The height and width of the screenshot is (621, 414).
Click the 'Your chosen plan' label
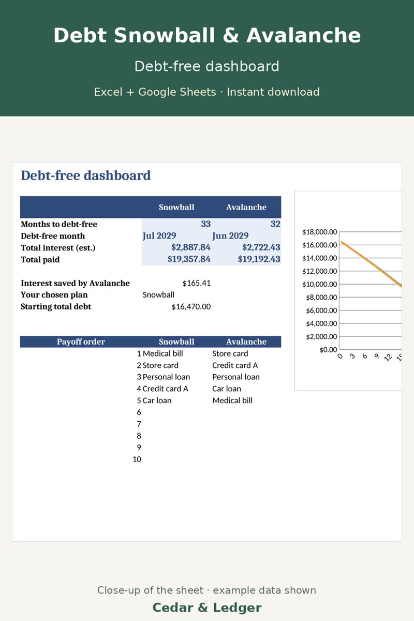tap(54, 295)
